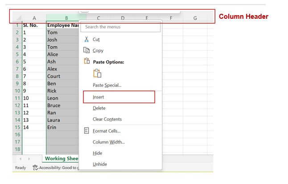Click the cell containing 'Rick'
The height and width of the screenshot is (184, 288).
click(63, 91)
